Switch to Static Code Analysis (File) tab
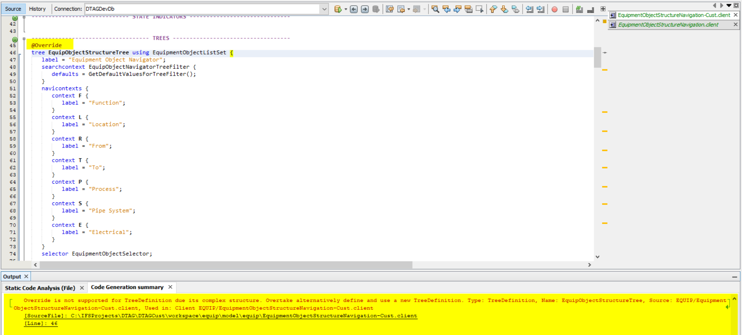Screen dimensions: 742x335 tap(40, 288)
